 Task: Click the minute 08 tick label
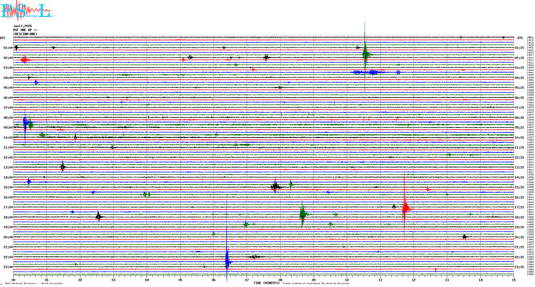click(280, 280)
